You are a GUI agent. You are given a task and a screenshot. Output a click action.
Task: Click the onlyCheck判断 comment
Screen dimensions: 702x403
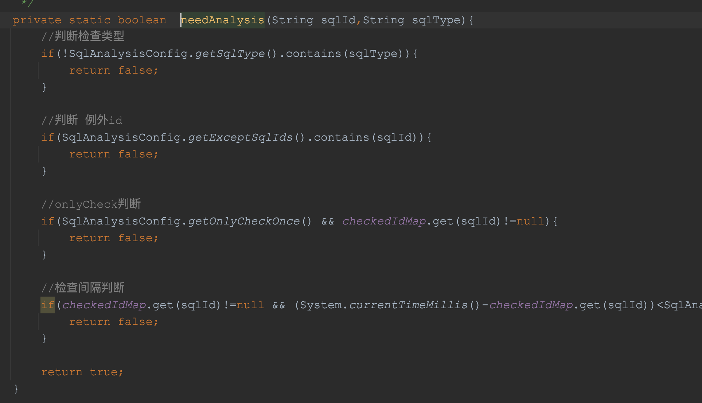(91, 204)
